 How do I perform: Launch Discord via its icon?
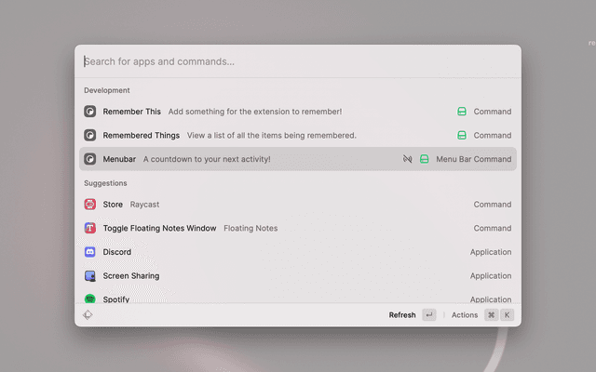90,252
